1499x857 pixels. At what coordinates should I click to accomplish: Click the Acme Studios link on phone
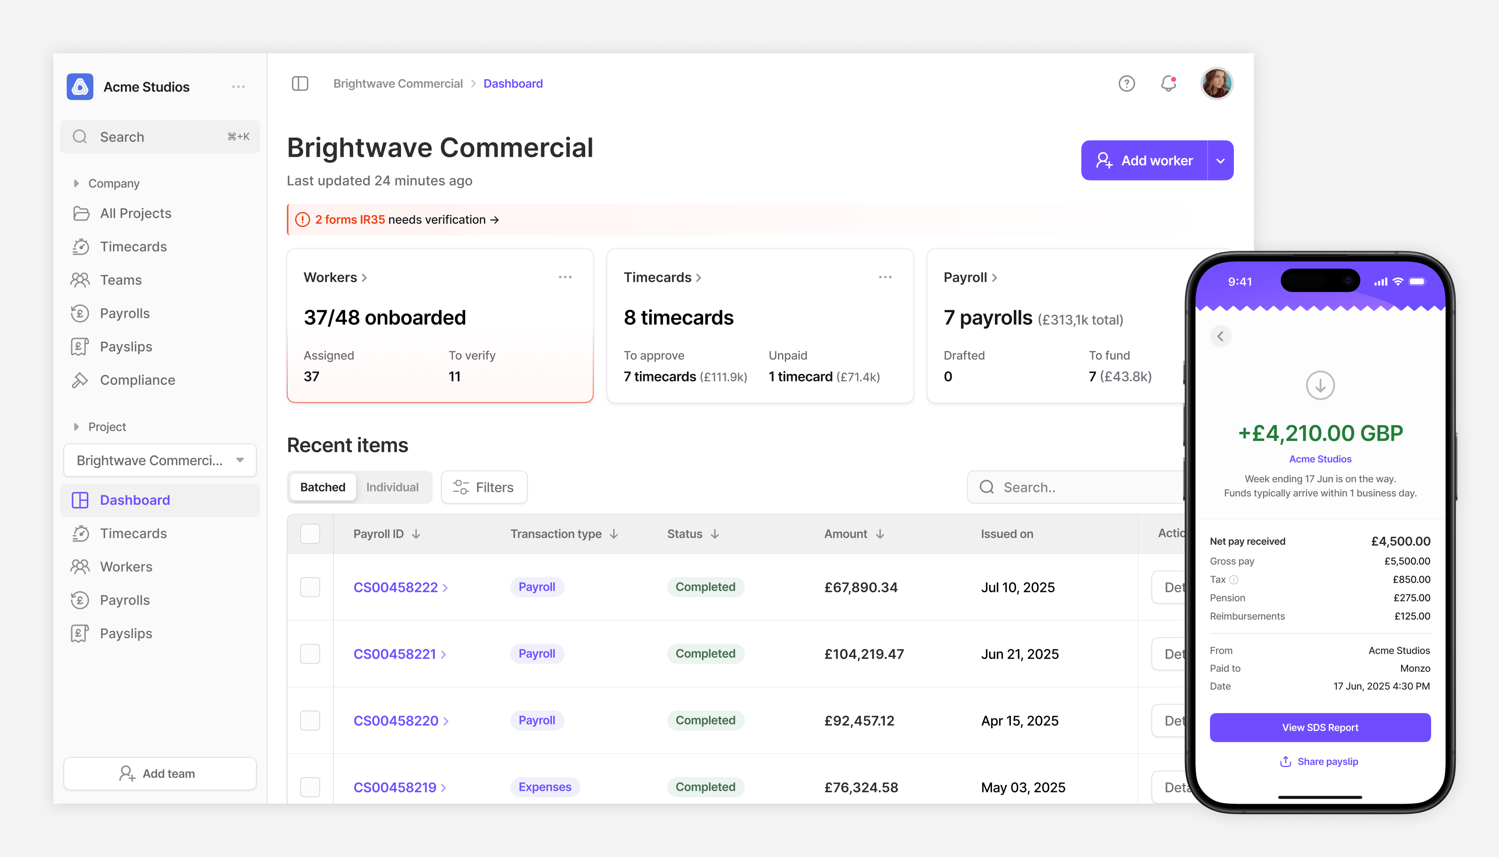tap(1320, 459)
